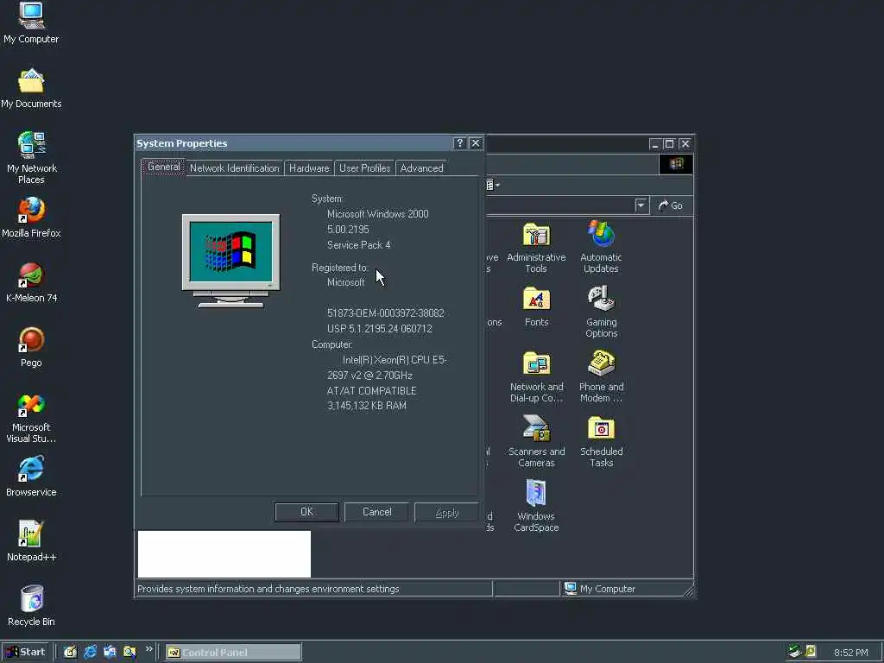This screenshot has height=663, width=884.
Task: Open the My Documents folder icon
Action: coord(31,89)
